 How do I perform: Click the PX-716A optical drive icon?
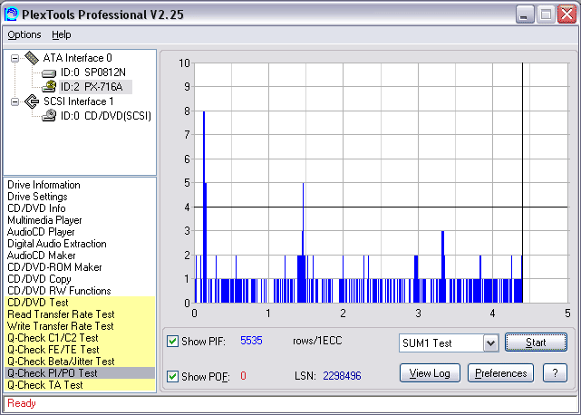pyautogui.click(x=49, y=87)
